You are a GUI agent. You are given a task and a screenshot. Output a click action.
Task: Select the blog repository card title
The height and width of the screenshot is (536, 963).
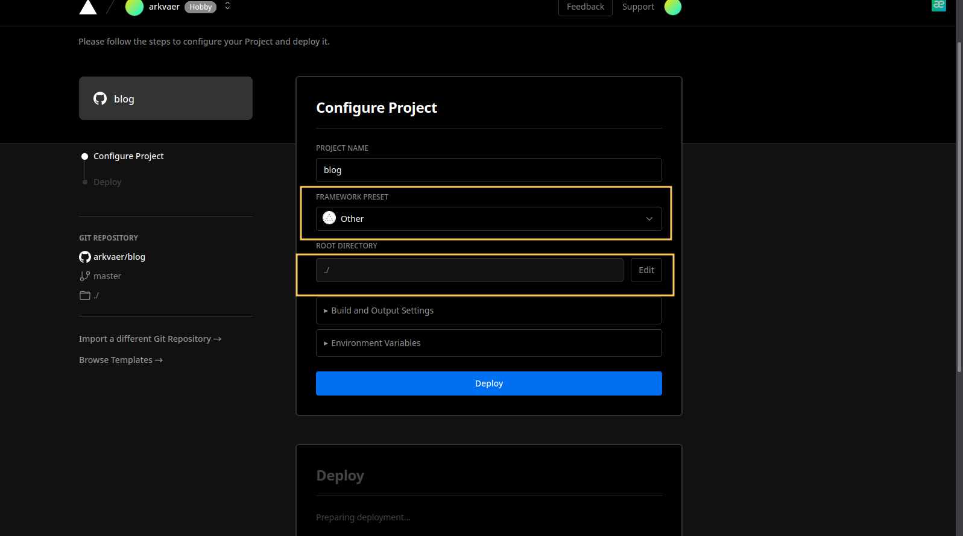point(124,99)
